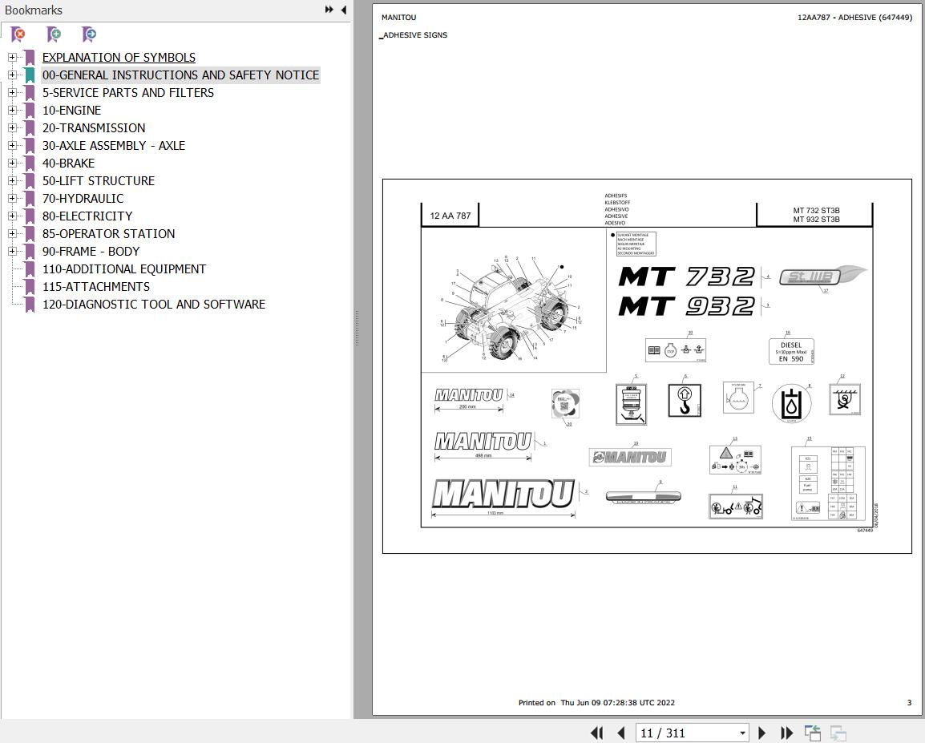Expand all bookmarks with double-arrow icon

click(329, 10)
